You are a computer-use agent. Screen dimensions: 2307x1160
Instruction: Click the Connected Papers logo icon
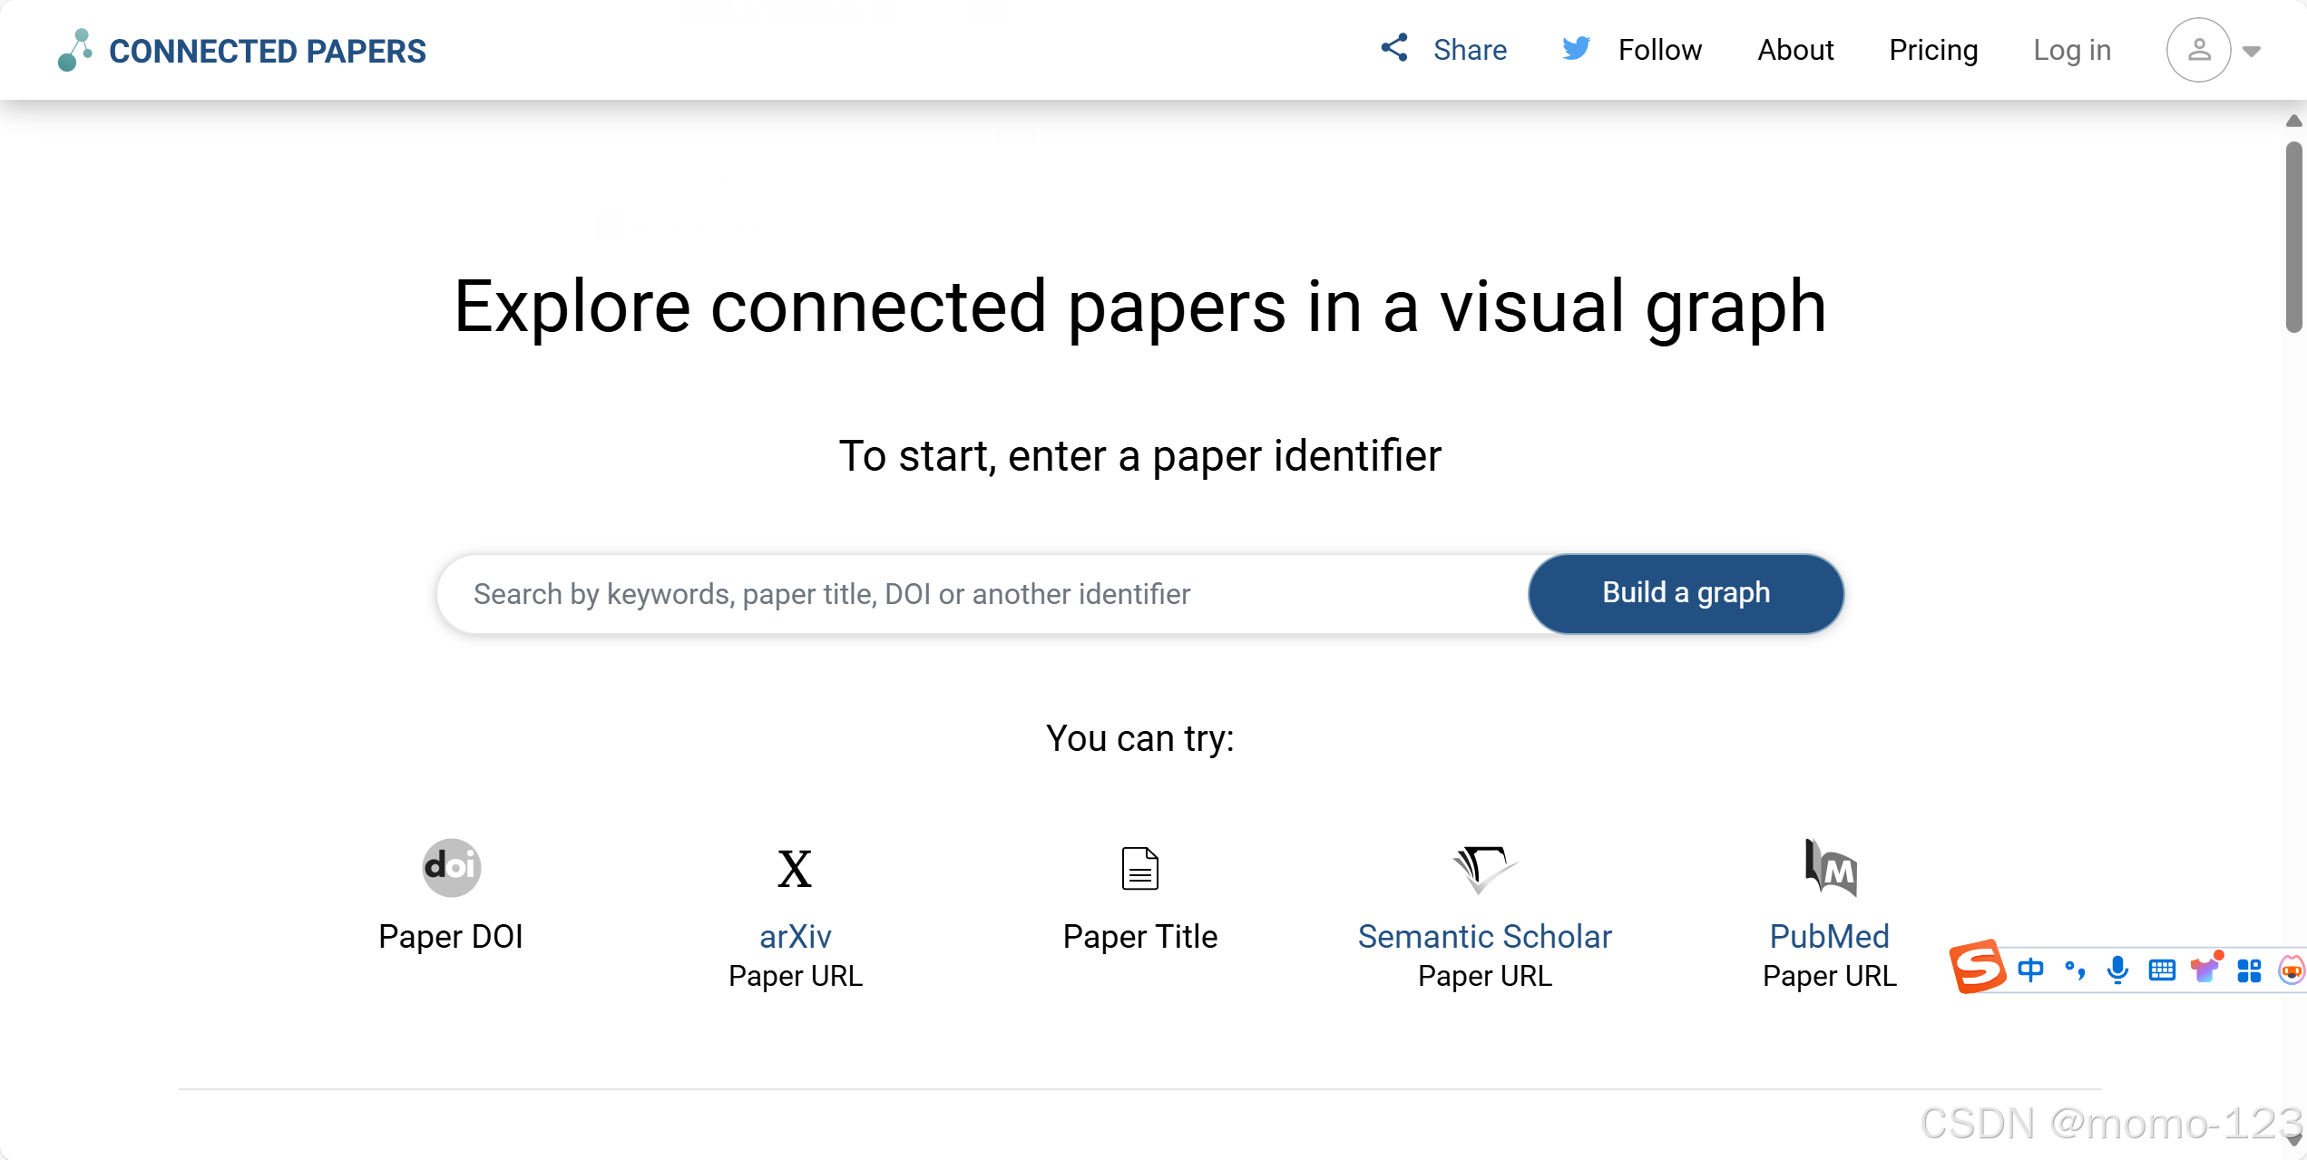[x=74, y=50]
